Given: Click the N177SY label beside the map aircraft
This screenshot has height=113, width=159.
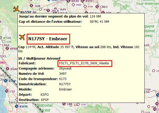Looking at the screenshot, I should pos(26,12).
